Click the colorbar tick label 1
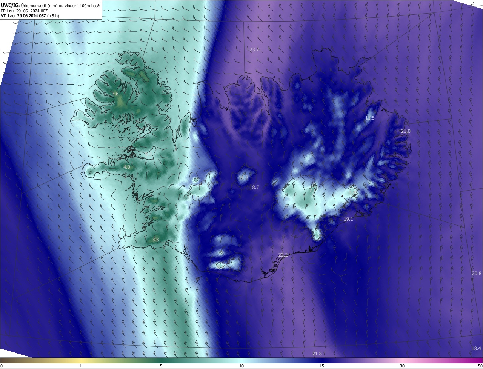 (x=81, y=366)
